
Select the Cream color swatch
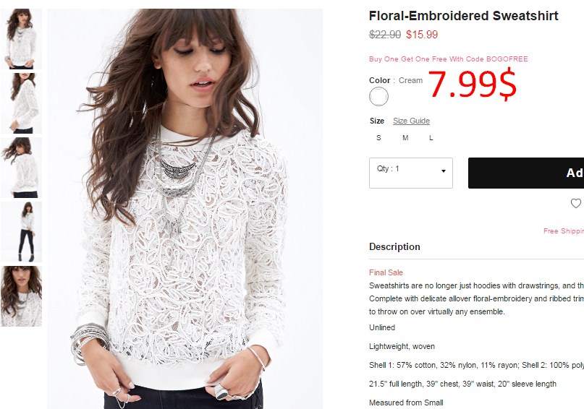[x=378, y=97]
